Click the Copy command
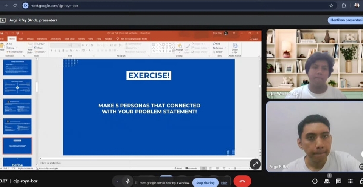 11,48
